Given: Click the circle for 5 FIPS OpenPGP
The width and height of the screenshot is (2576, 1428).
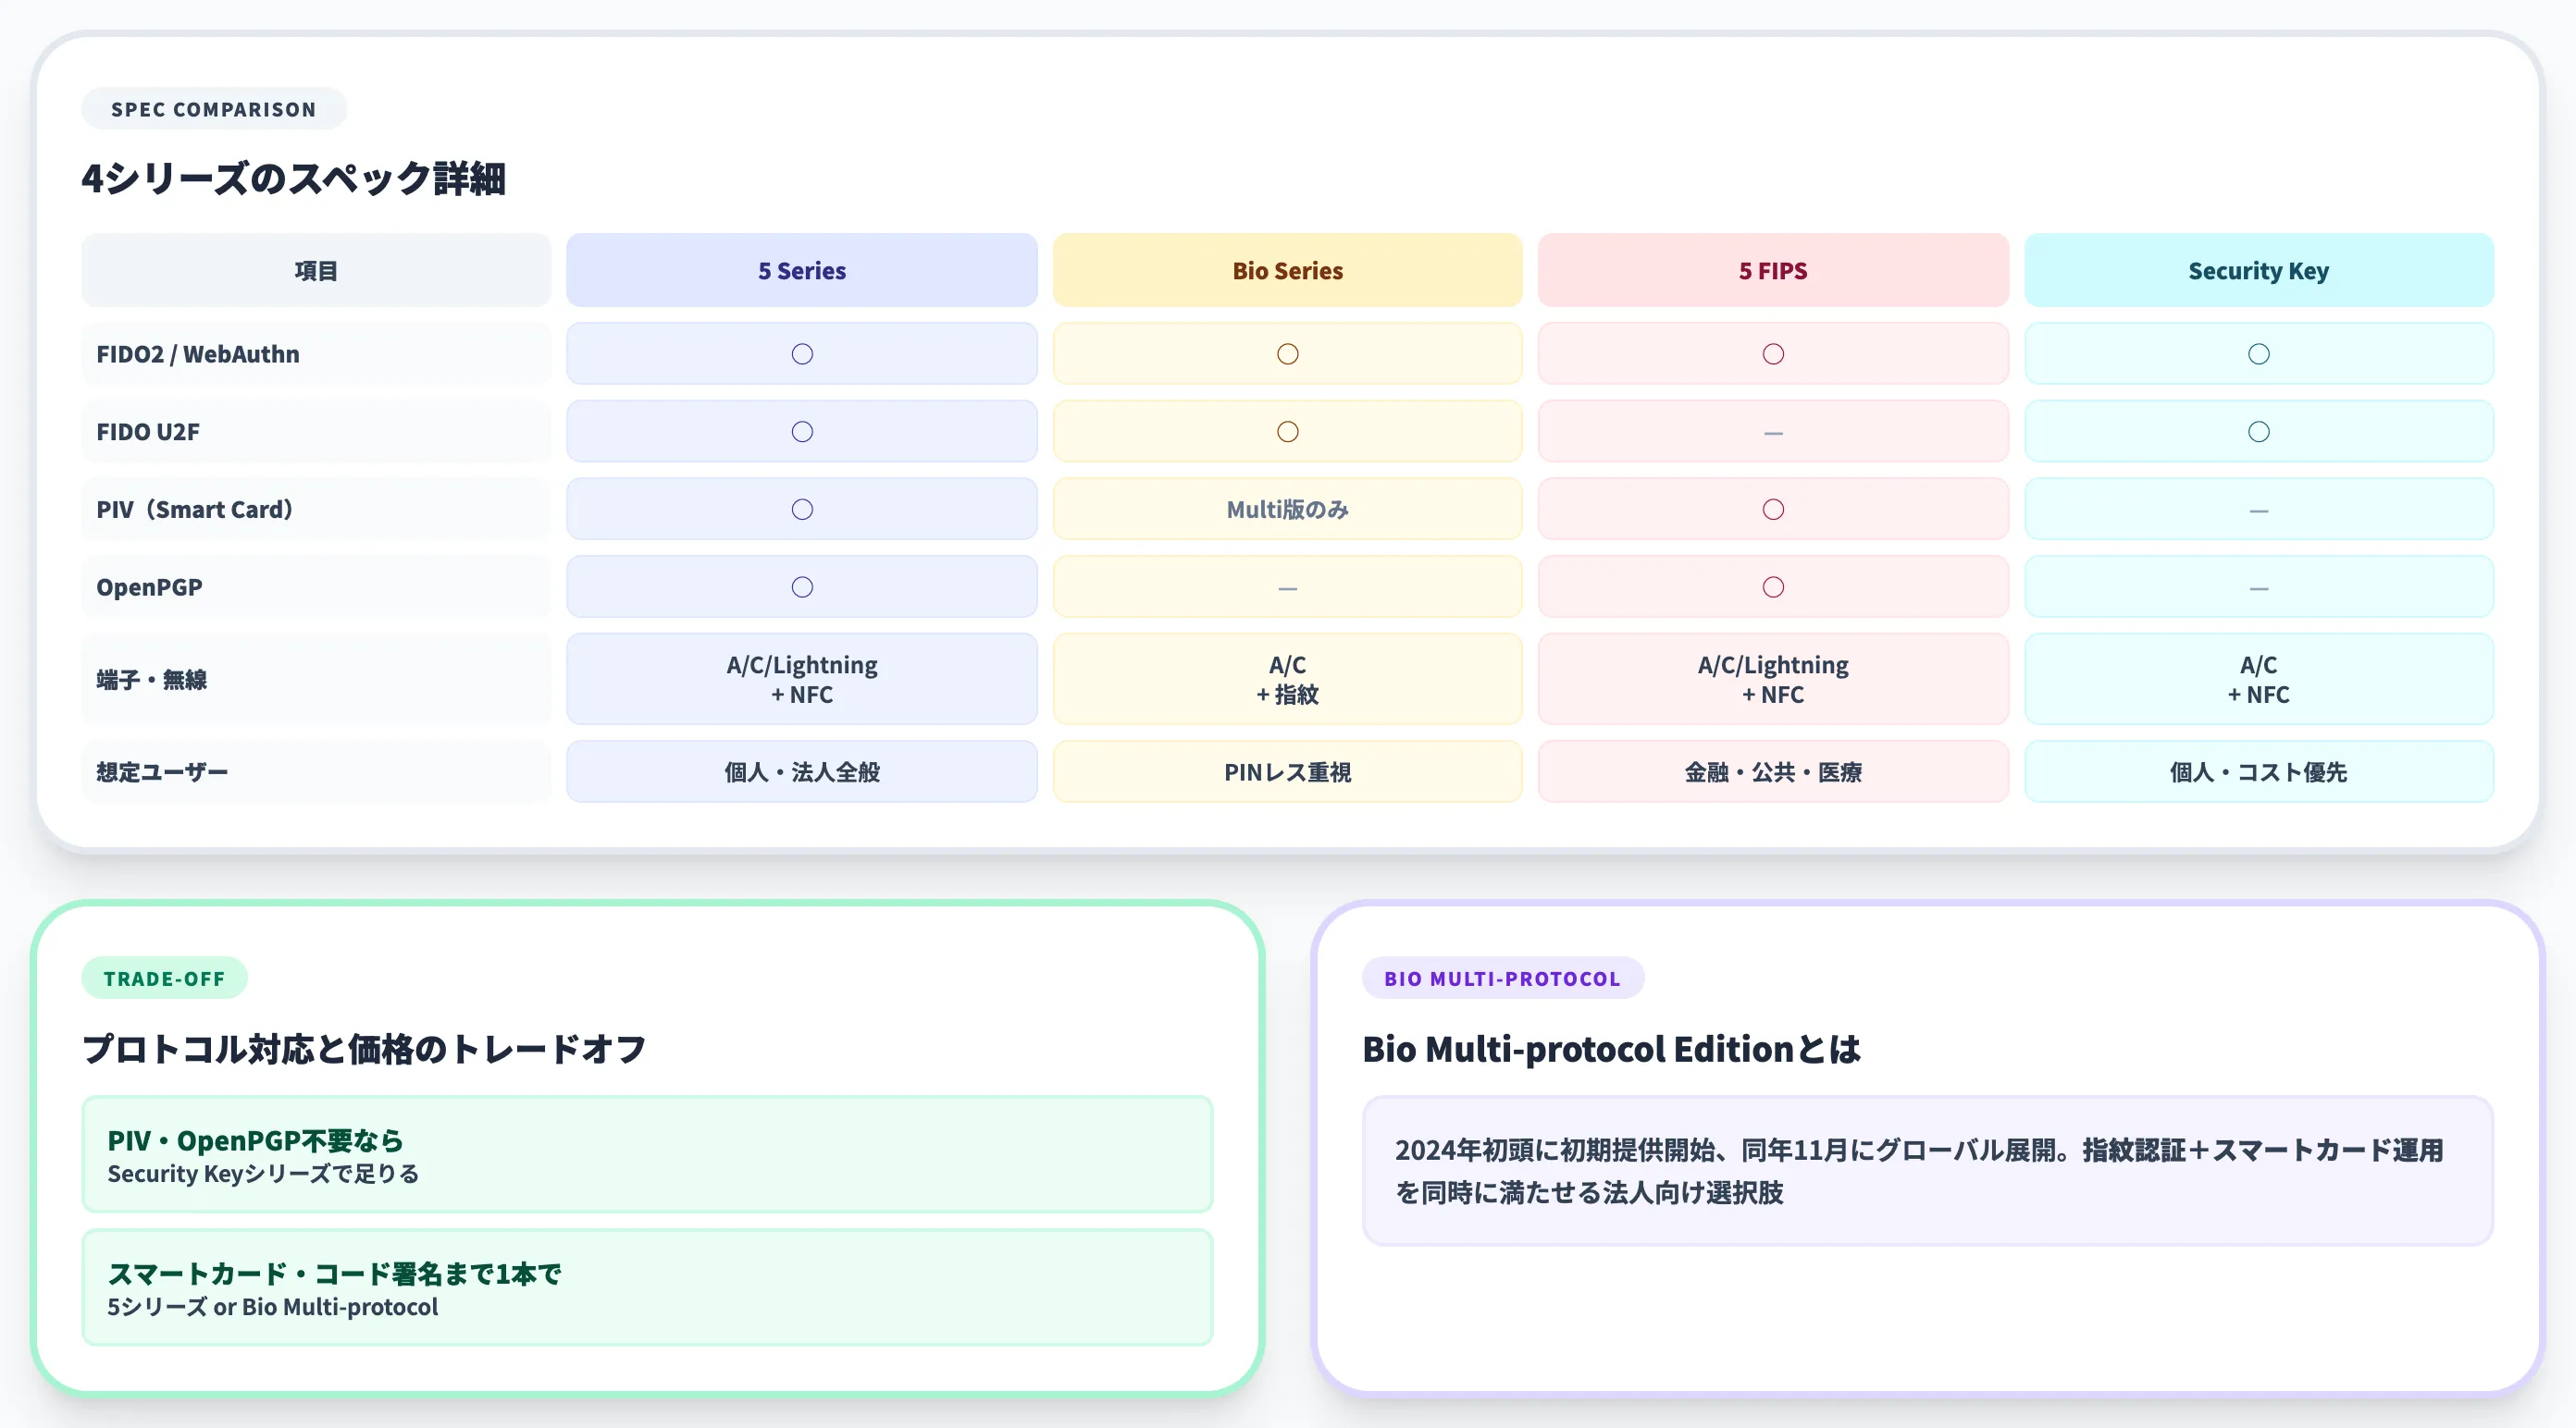Looking at the screenshot, I should tap(1773, 587).
